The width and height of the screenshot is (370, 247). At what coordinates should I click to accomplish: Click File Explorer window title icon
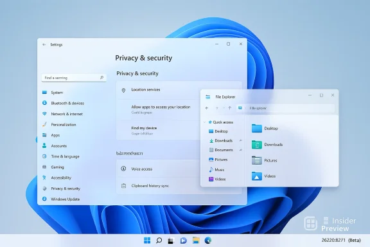(208, 96)
